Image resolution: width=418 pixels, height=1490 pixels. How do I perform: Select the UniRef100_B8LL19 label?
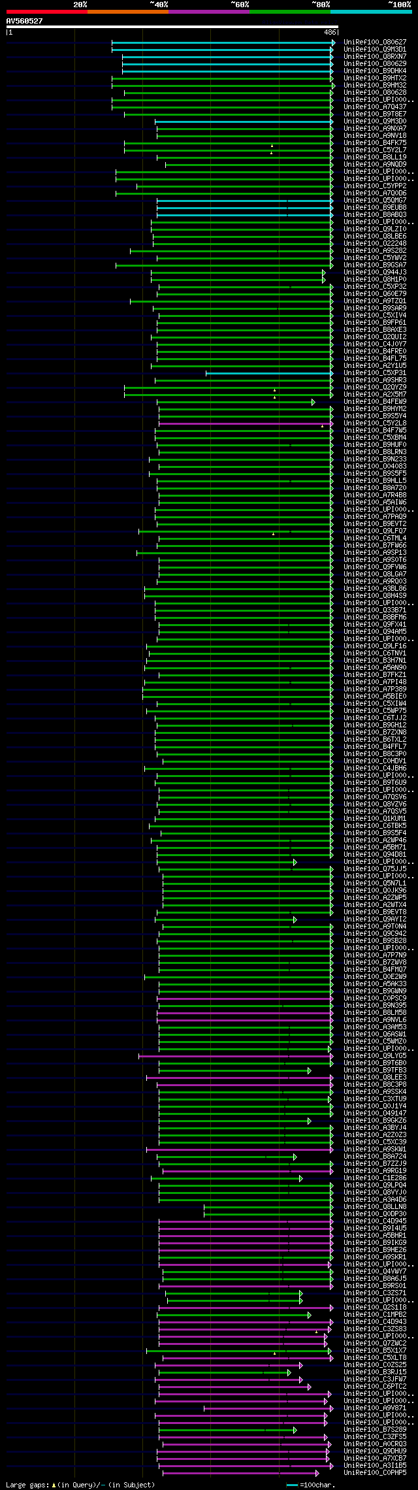[x=375, y=157]
